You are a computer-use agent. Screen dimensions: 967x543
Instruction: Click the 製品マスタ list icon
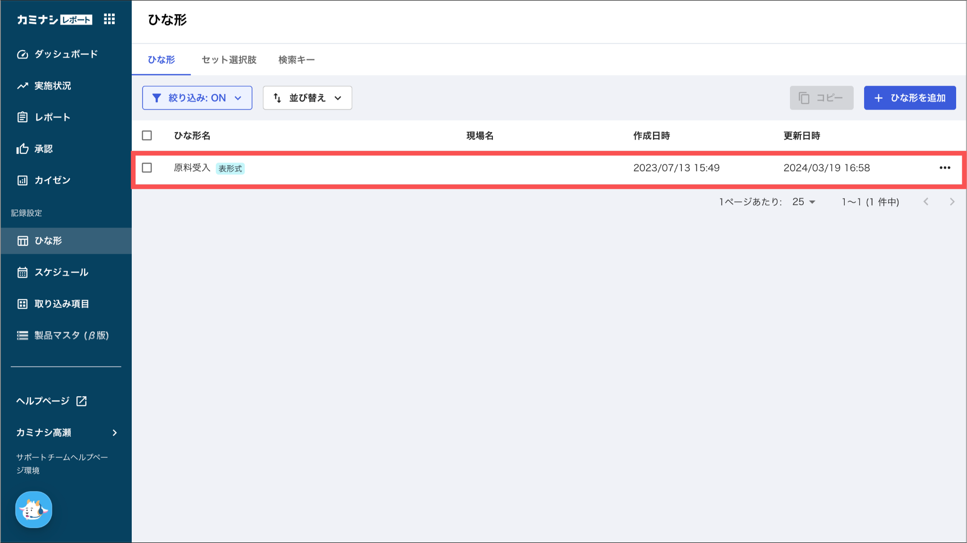(22, 335)
